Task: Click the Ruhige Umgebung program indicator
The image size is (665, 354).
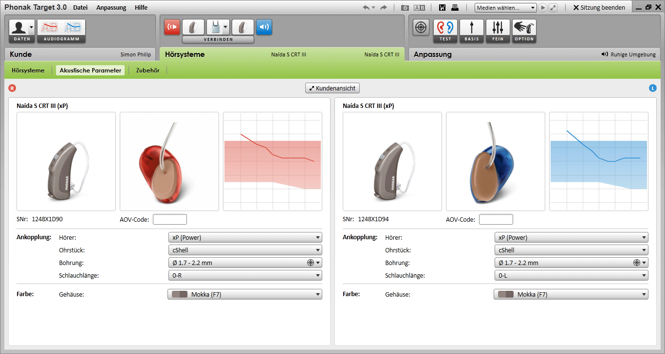Action: pyautogui.click(x=628, y=54)
